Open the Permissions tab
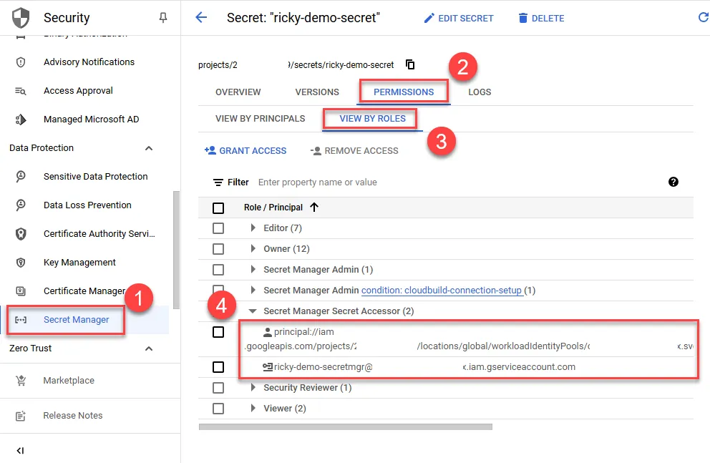This screenshot has height=463, width=710. (404, 92)
